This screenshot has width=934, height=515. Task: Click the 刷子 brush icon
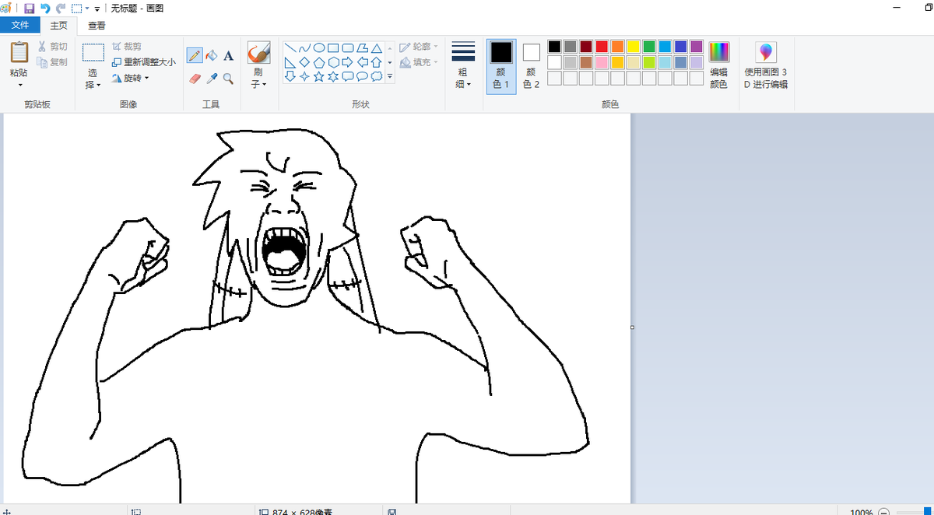pos(258,53)
